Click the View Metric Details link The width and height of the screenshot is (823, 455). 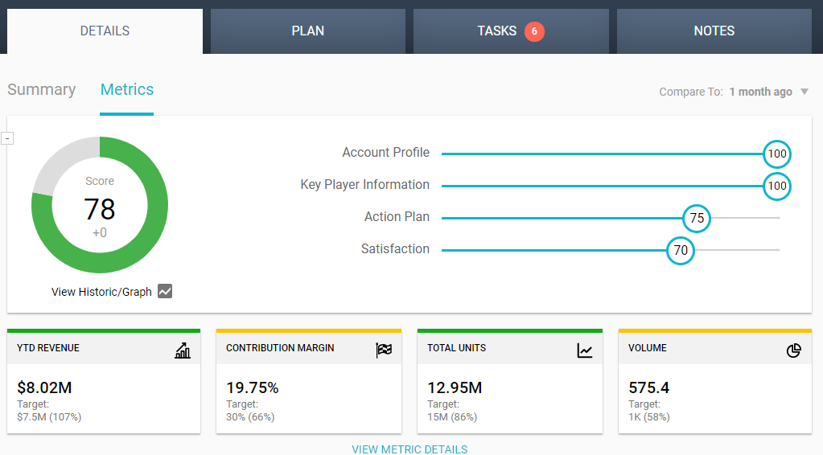click(409, 449)
